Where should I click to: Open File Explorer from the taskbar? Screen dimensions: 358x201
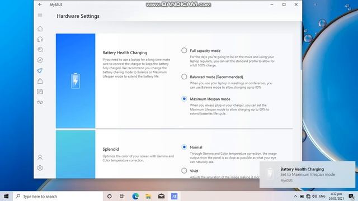(x=148, y=196)
